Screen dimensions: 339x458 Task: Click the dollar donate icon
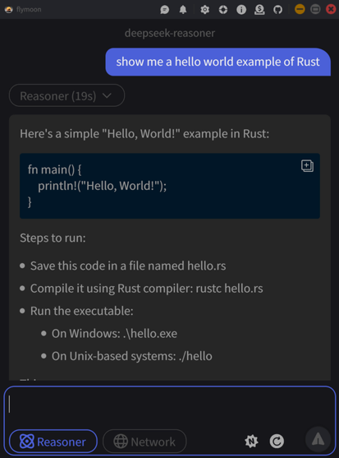coord(259,10)
